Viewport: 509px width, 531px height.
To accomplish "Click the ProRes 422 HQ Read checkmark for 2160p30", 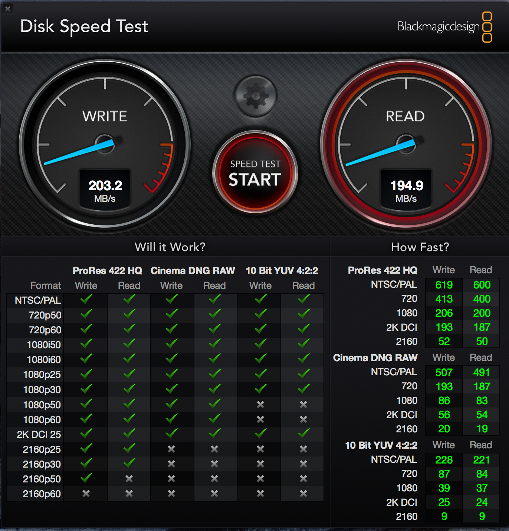I will point(129,463).
